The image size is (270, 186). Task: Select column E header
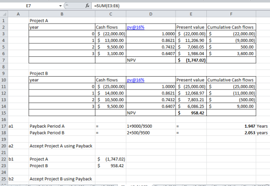pyautogui.click(x=191, y=14)
